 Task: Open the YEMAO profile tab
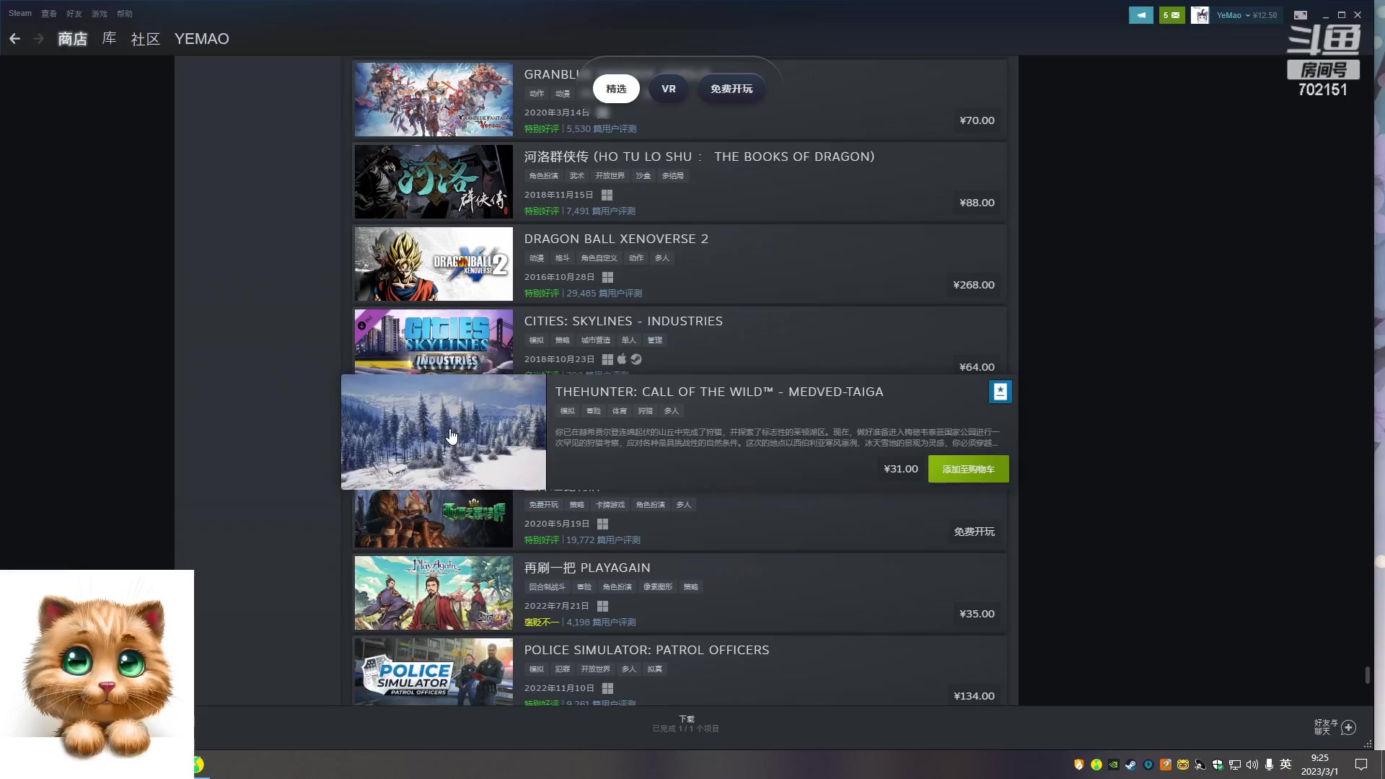pos(201,39)
